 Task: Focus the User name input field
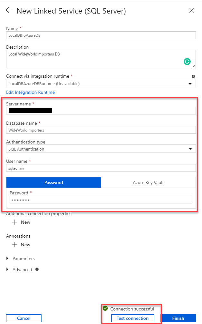101,168
